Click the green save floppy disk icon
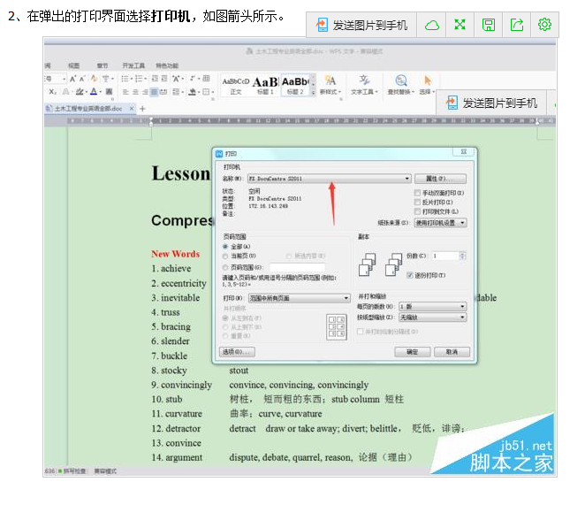The image size is (585, 505). tap(489, 25)
